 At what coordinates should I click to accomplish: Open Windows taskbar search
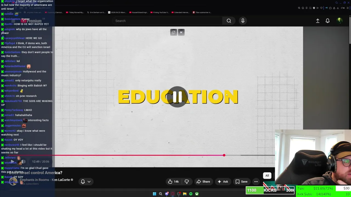coord(161,194)
